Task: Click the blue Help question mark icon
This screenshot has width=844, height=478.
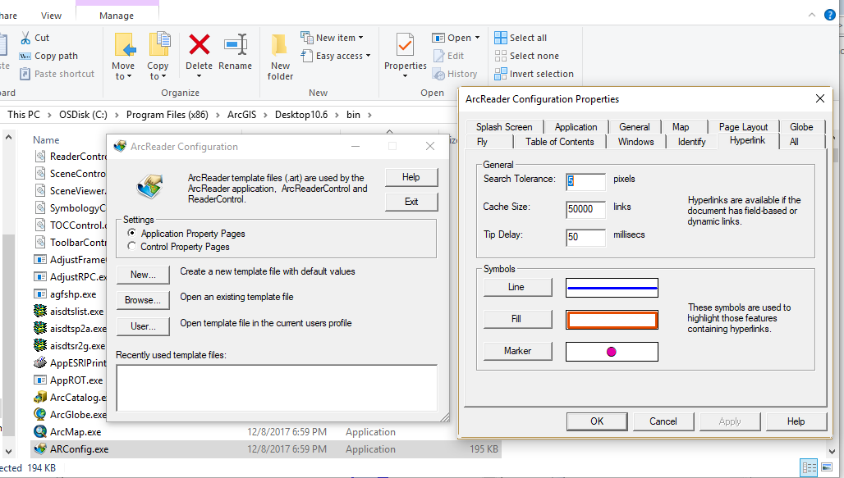Action: coord(831,15)
